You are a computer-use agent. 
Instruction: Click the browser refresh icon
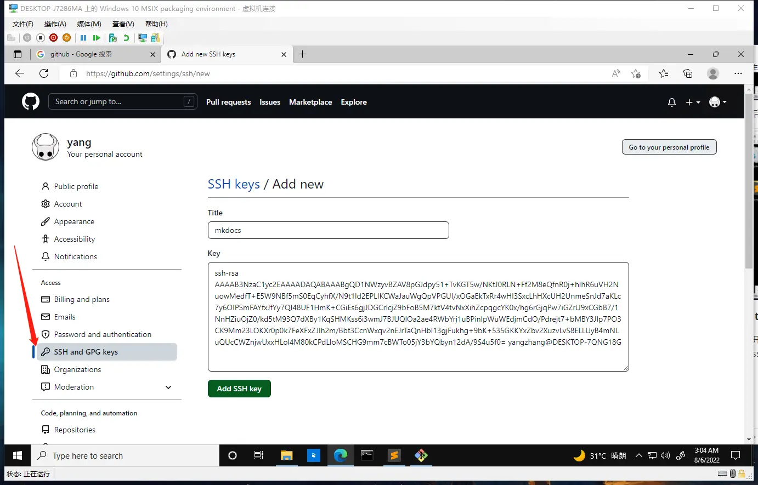pos(44,73)
